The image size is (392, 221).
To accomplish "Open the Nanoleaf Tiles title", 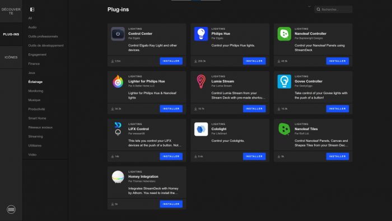I will pos(306,129).
